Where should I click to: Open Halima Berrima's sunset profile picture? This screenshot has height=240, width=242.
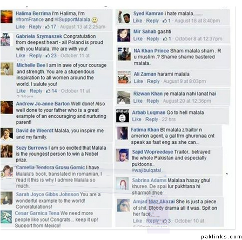point(6,17)
